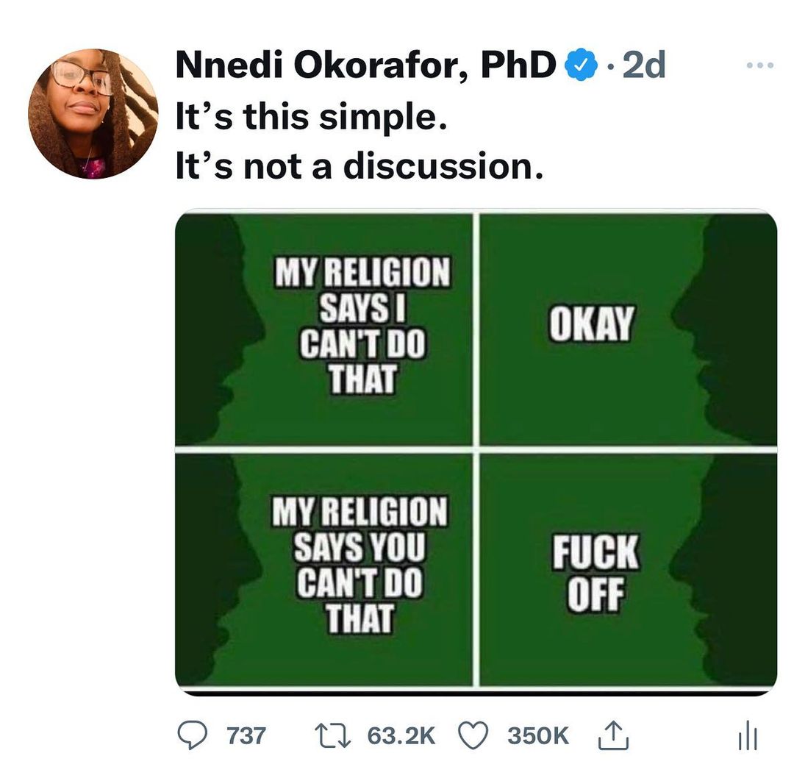This screenshot has height=778, width=794.
Task: Open the "SAYS I CAN'T DO THAT" panel
Action: click(360, 327)
